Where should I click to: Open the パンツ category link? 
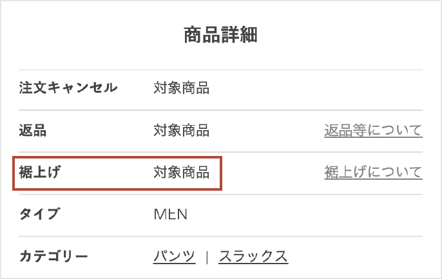point(174,256)
